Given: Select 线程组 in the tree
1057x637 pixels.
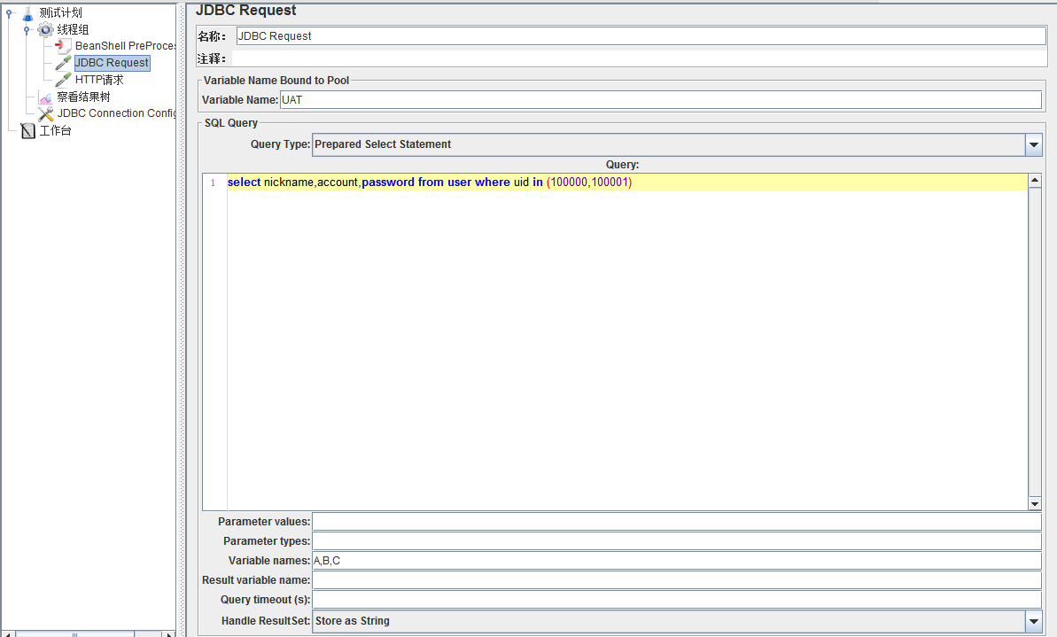Looking at the screenshot, I should pos(73,29).
